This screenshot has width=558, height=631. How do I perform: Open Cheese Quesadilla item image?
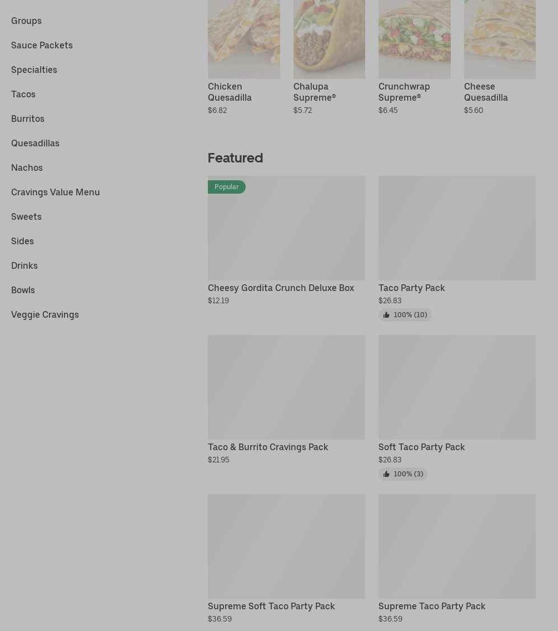coord(500,40)
